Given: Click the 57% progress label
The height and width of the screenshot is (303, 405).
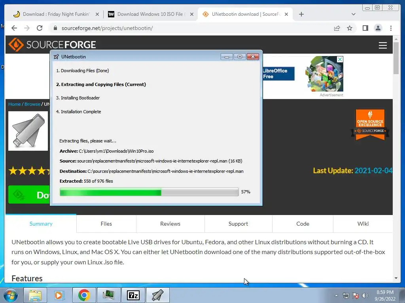Looking at the screenshot, I should [246, 192].
